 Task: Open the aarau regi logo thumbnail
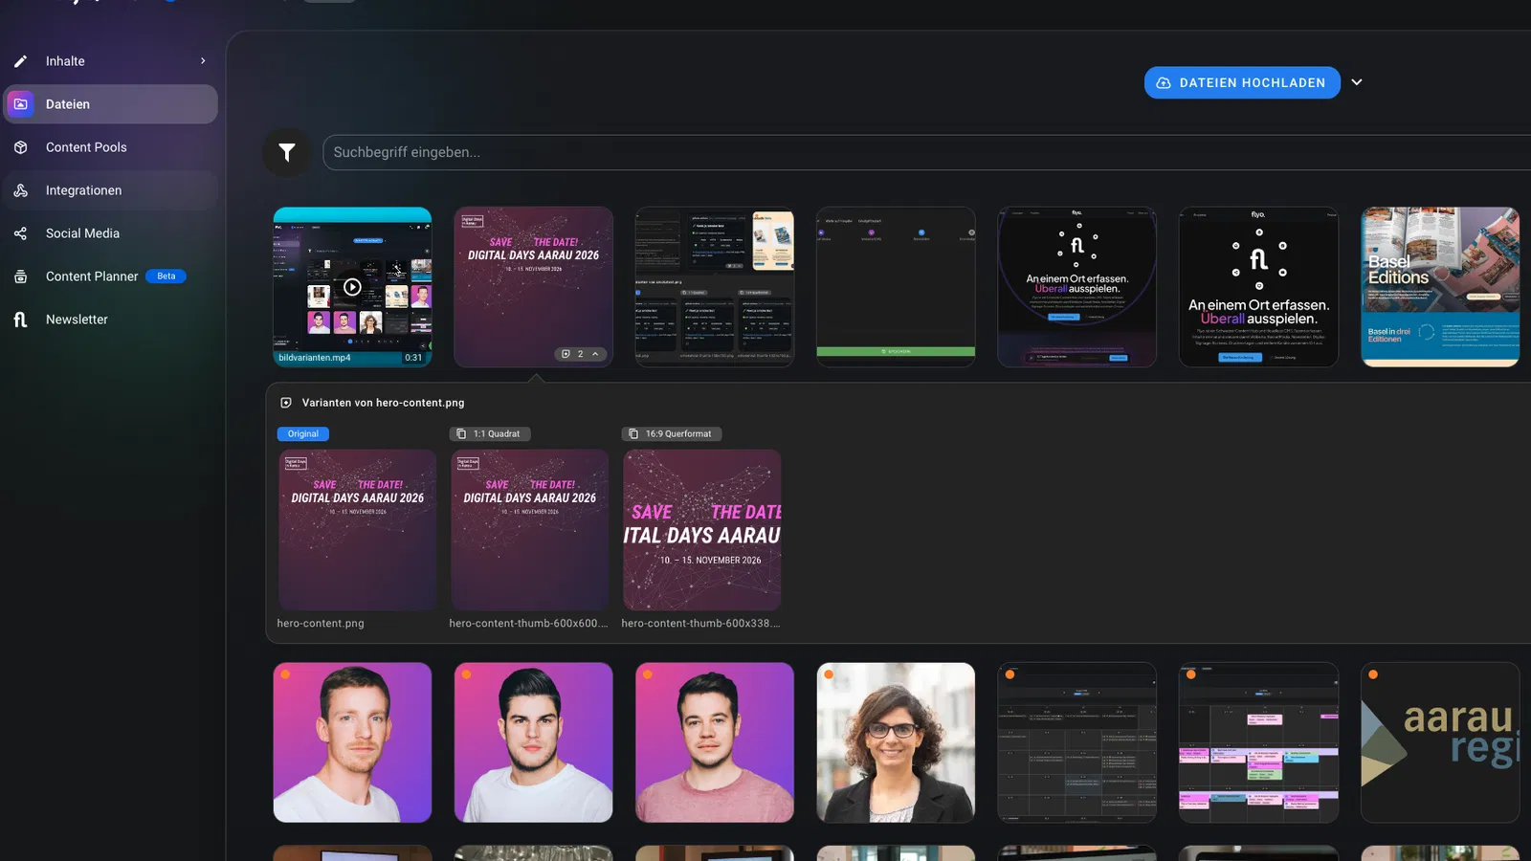pyautogui.click(x=1440, y=742)
